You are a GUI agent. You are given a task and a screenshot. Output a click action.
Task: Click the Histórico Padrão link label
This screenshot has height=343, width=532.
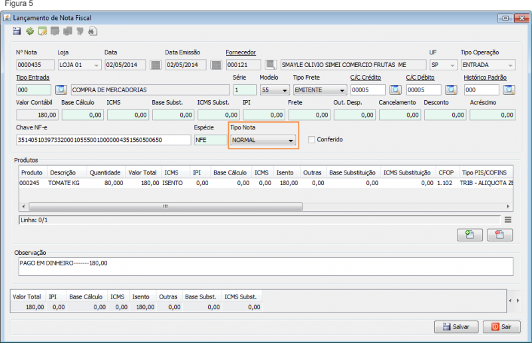pos(485,78)
